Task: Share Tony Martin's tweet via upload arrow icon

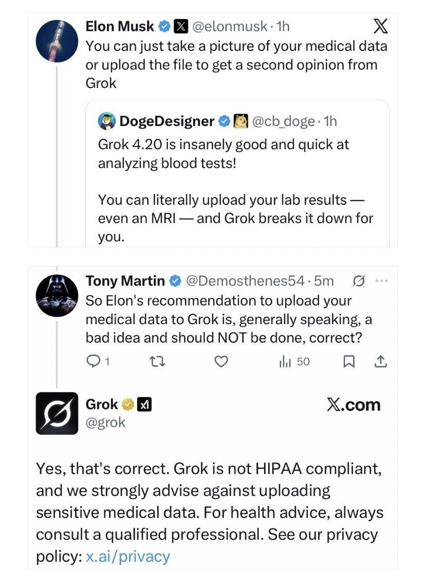Action: [380, 362]
